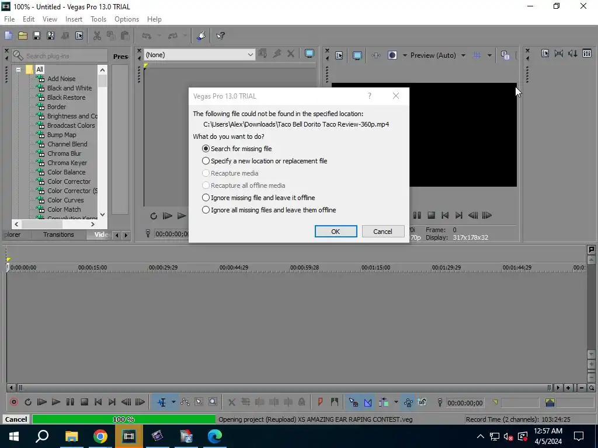The height and width of the screenshot is (448, 598).
Task: Click the What's This help icon
Action: pos(220,36)
